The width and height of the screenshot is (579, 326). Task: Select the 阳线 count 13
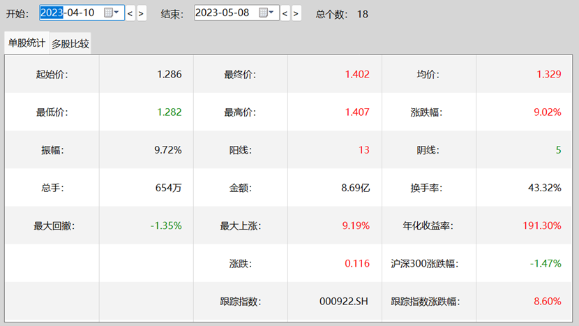pyautogui.click(x=363, y=150)
